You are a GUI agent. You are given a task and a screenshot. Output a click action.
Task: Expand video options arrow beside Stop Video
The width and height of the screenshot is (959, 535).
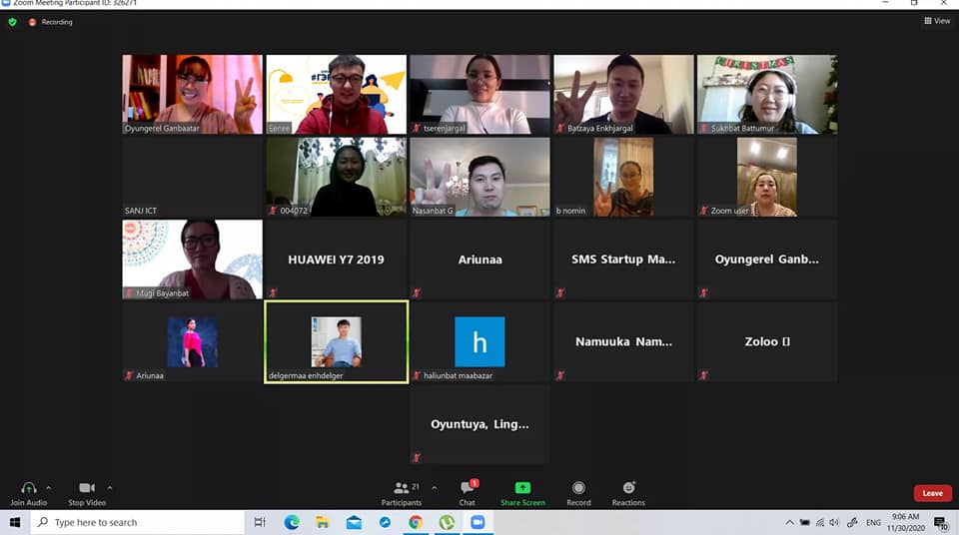pyautogui.click(x=110, y=488)
